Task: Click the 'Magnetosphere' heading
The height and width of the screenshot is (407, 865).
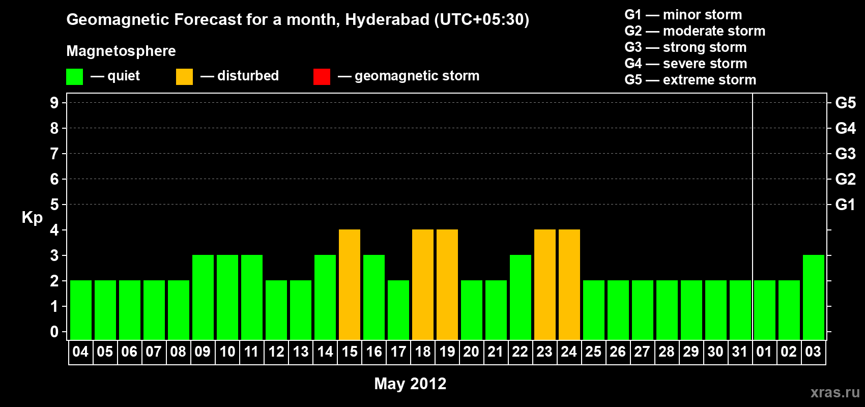Action: pos(121,51)
